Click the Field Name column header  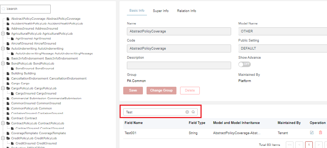(x=134, y=123)
